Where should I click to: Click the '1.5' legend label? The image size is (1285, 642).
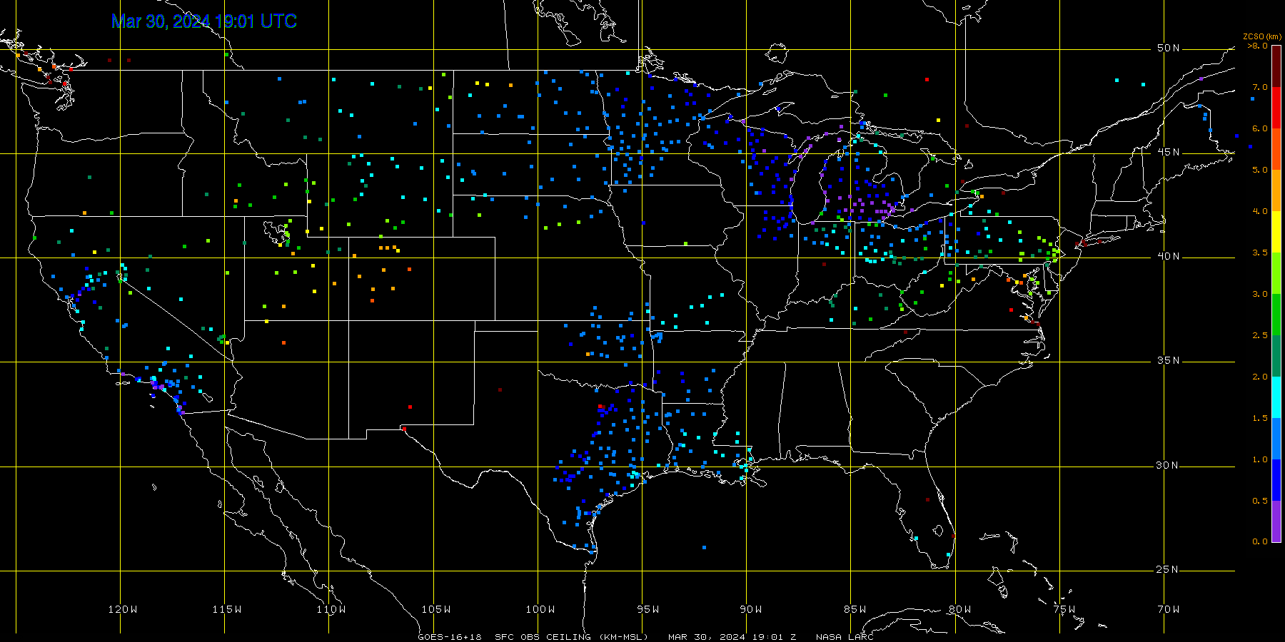pyautogui.click(x=1260, y=418)
